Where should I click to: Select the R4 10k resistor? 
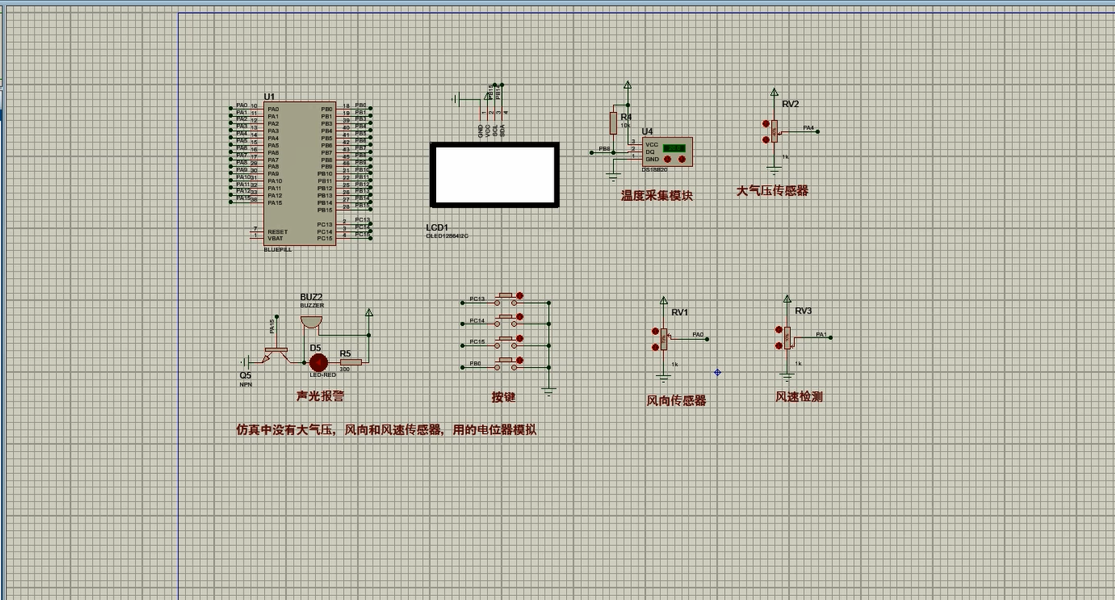pyautogui.click(x=613, y=123)
